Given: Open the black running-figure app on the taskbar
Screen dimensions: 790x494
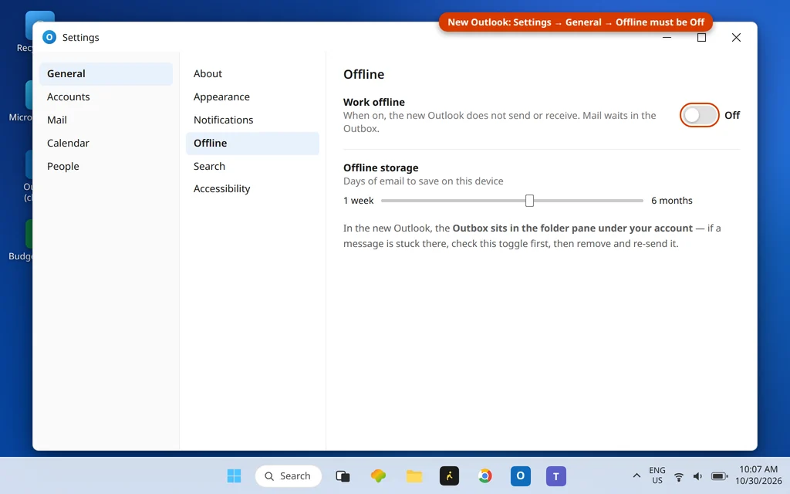Looking at the screenshot, I should (x=450, y=475).
